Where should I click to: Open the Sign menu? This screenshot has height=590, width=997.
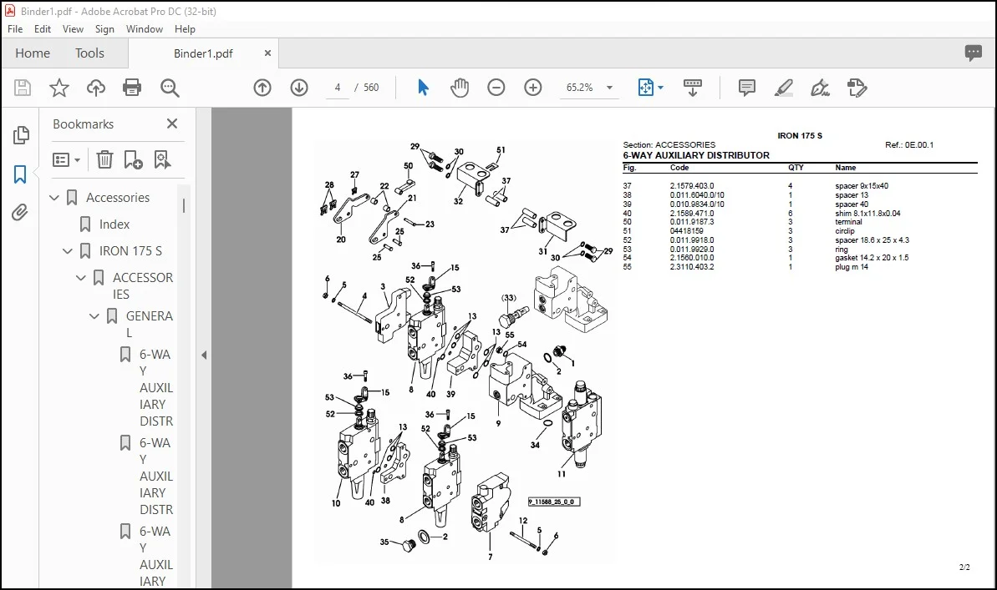tap(104, 29)
